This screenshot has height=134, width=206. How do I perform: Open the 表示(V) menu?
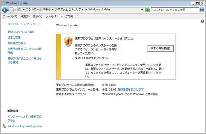click(x=38, y=16)
